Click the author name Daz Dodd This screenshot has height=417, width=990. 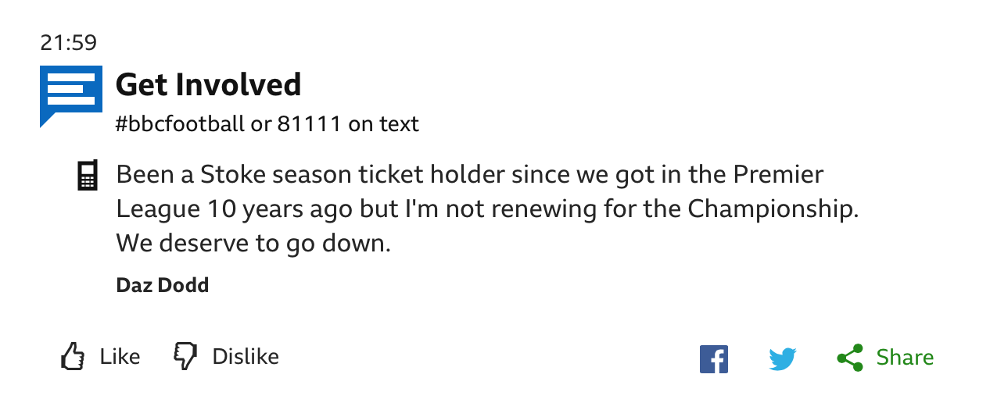[x=163, y=285]
